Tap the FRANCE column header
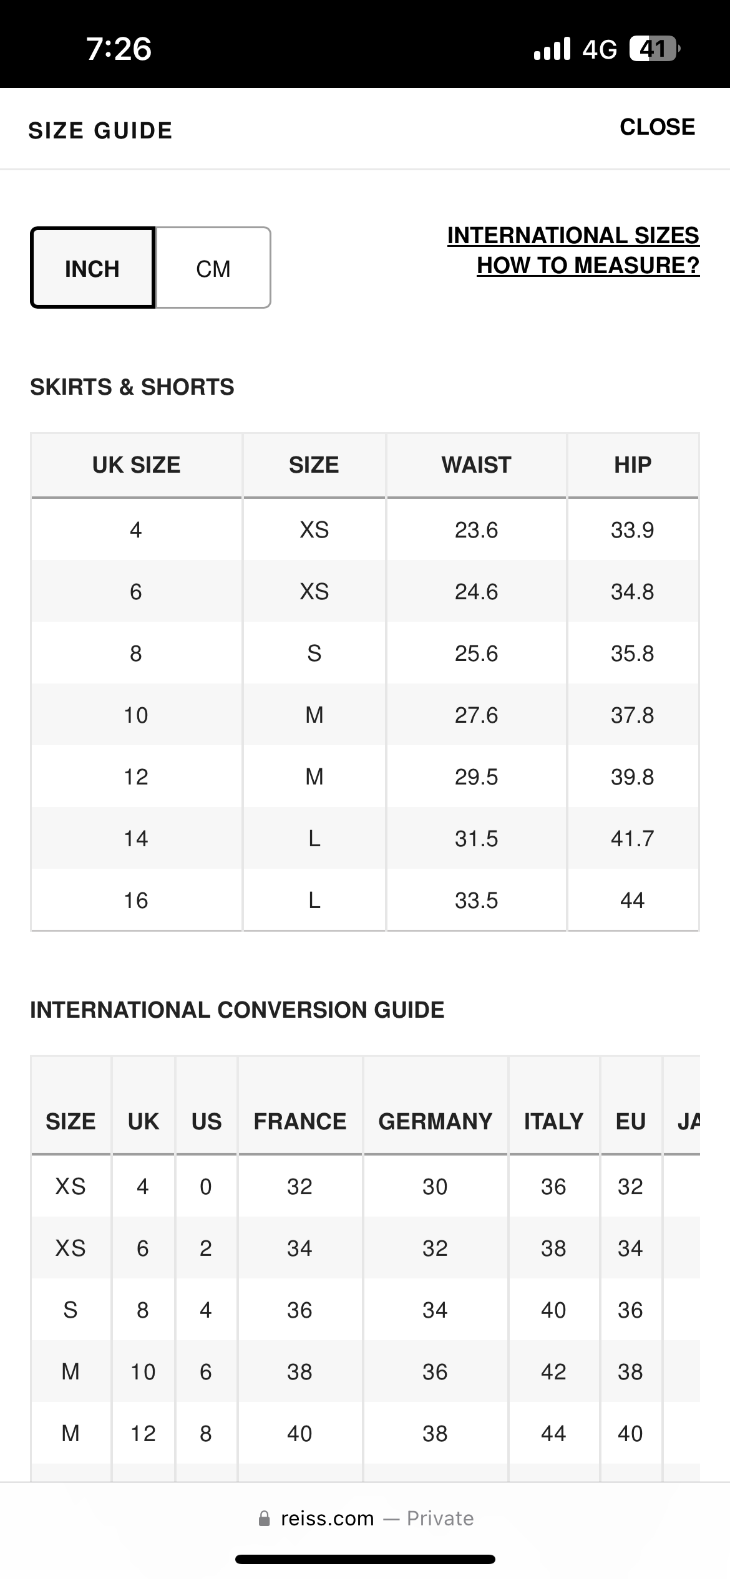Viewport: 730px width, 1579px height. click(300, 1121)
